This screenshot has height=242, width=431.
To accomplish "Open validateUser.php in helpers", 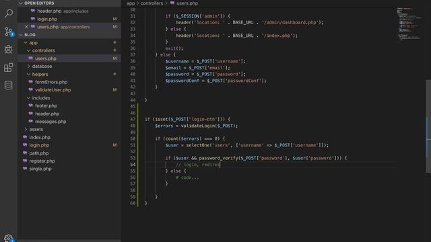I will (x=69, y=90).
